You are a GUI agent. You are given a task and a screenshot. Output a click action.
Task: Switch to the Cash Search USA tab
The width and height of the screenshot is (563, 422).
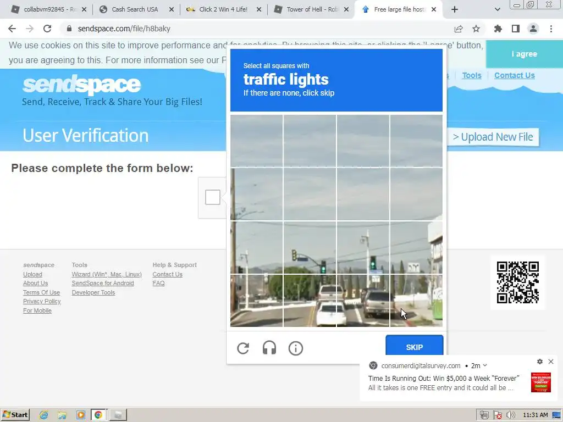click(x=135, y=9)
